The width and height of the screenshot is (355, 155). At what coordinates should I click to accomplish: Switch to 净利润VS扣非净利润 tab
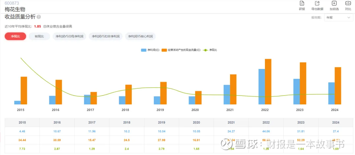(106, 36)
